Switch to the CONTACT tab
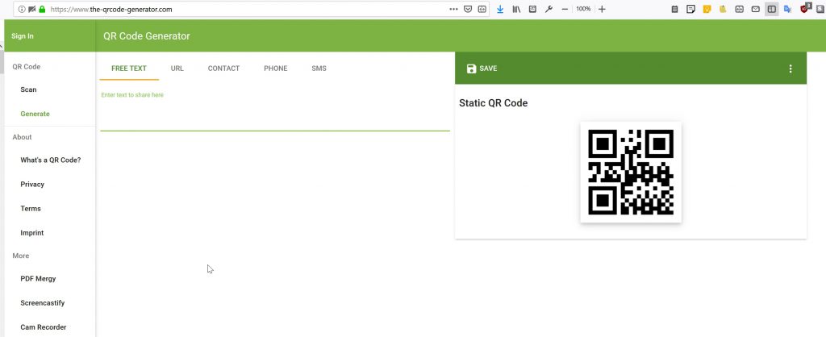The height and width of the screenshot is (337, 826). pyautogui.click(x=223, y=69)
